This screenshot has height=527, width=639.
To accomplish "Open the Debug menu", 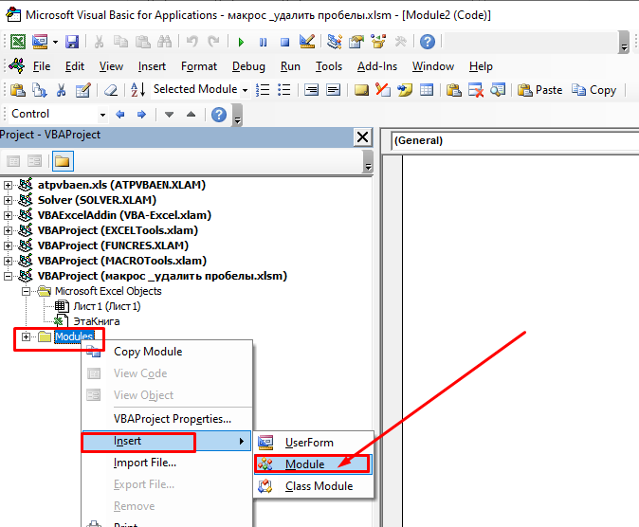I will click(248, 66).
